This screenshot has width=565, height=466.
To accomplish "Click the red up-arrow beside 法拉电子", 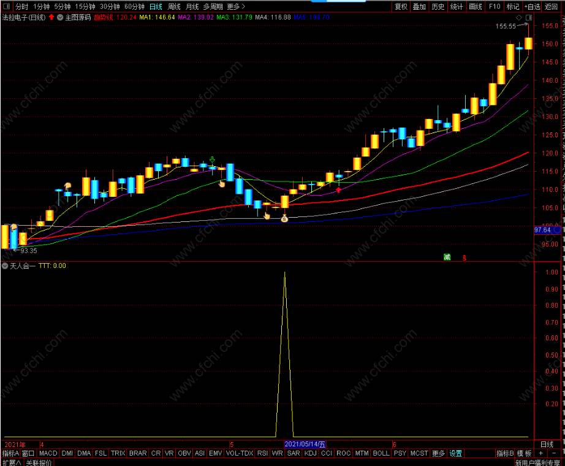I will 51,17.
